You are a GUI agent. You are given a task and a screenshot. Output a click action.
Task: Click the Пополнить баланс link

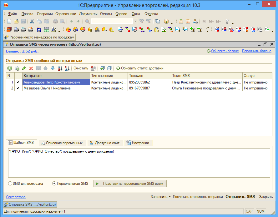click(x=256, y=51)
